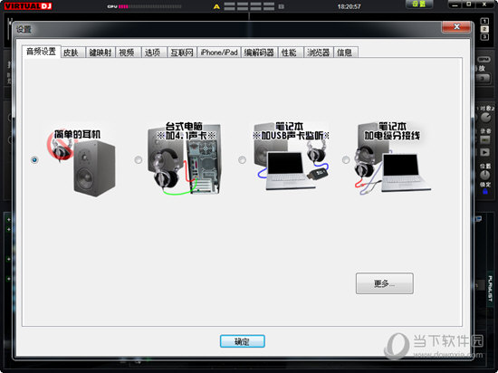Select deck layout button 3
Viewport: 498px width, 373px height.
(x=484, y=37)
